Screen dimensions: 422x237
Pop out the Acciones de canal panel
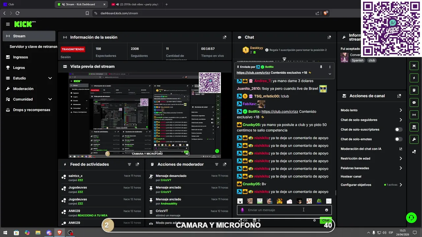399,96
